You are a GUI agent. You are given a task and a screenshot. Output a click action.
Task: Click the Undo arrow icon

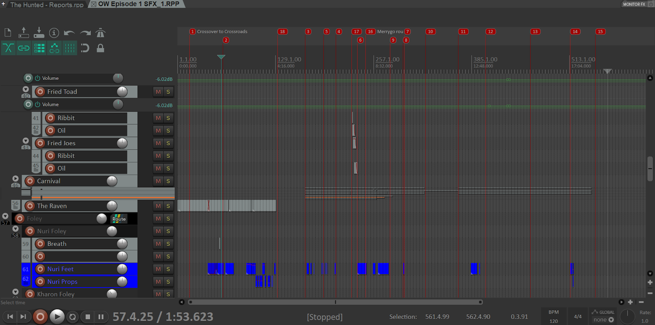[70, 33]
